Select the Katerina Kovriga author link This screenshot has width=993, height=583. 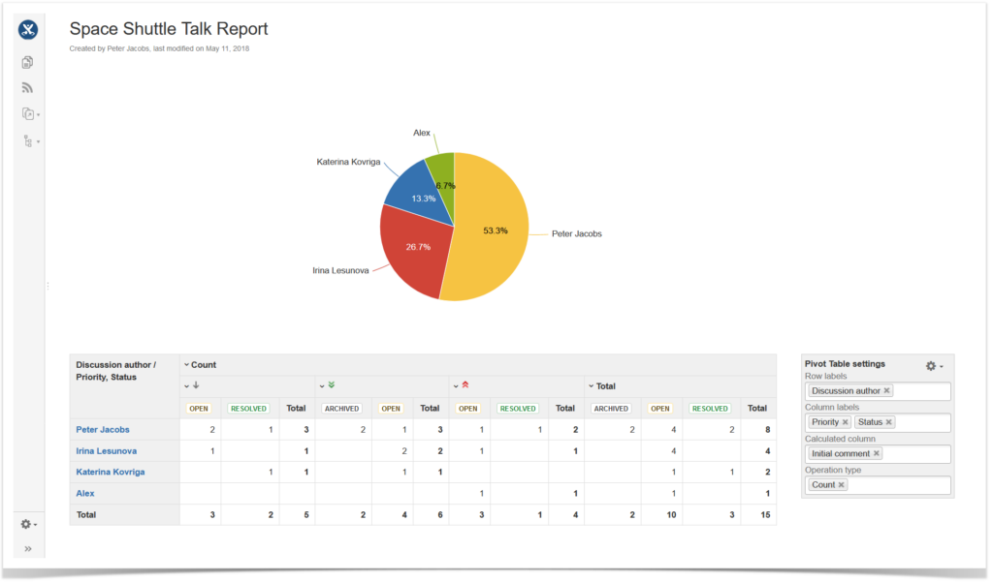(110, 472)
